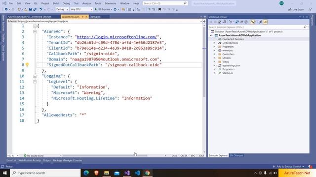The height and width of the screenshot is (177, 316).
Task: Click the Collapse All icon in Solution Explorer
Action: [x=241, y=22]
